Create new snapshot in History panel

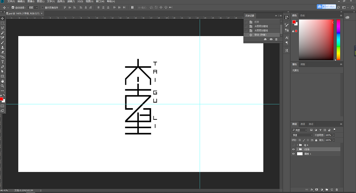coord(271,39)
